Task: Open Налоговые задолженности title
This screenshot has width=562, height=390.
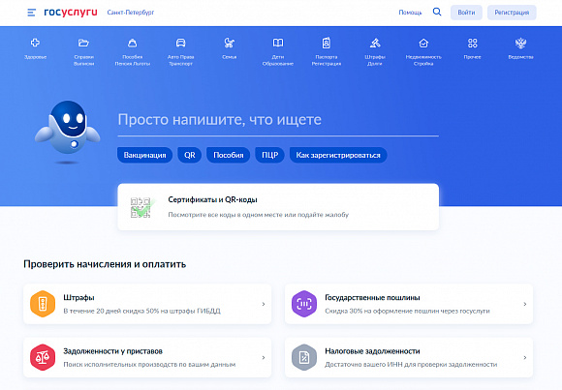Action: (372, 351)
